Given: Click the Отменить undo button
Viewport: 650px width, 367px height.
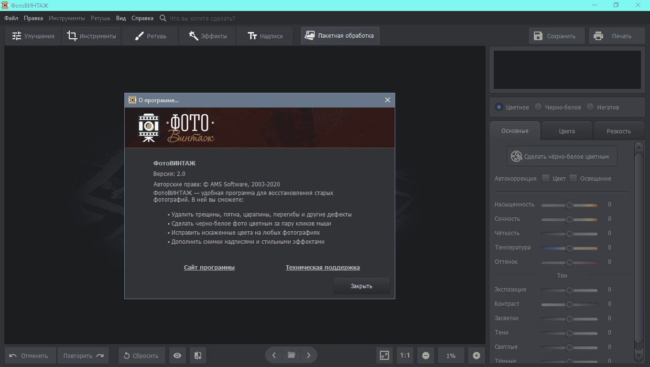Looking at the screenshot, I should (x=31, y=356).
